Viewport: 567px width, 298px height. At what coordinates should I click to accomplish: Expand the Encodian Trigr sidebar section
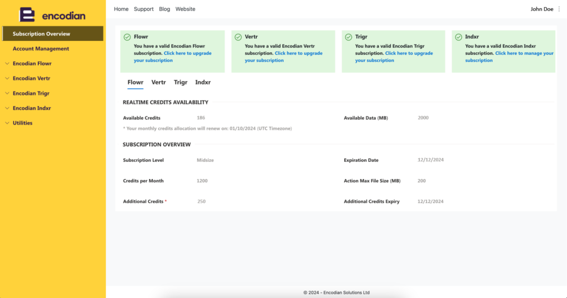[31, 94]
